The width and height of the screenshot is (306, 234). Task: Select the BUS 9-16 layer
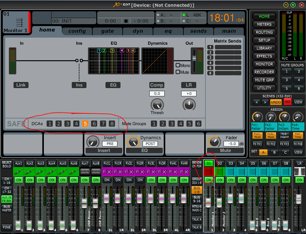tap(197, 199)
